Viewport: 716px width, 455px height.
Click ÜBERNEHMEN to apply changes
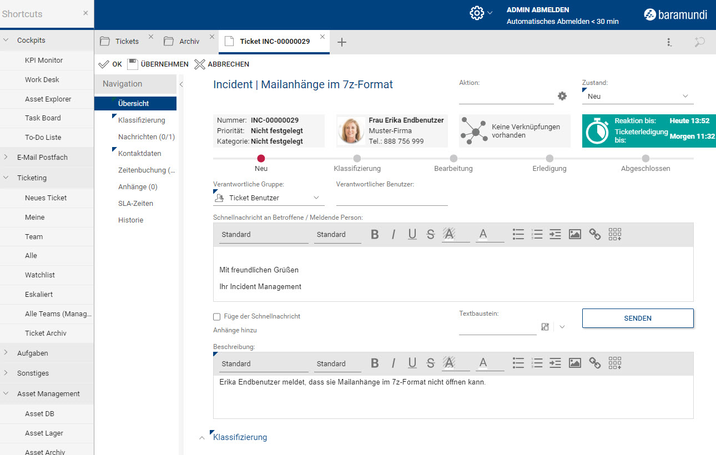click(x=158, y=64)
